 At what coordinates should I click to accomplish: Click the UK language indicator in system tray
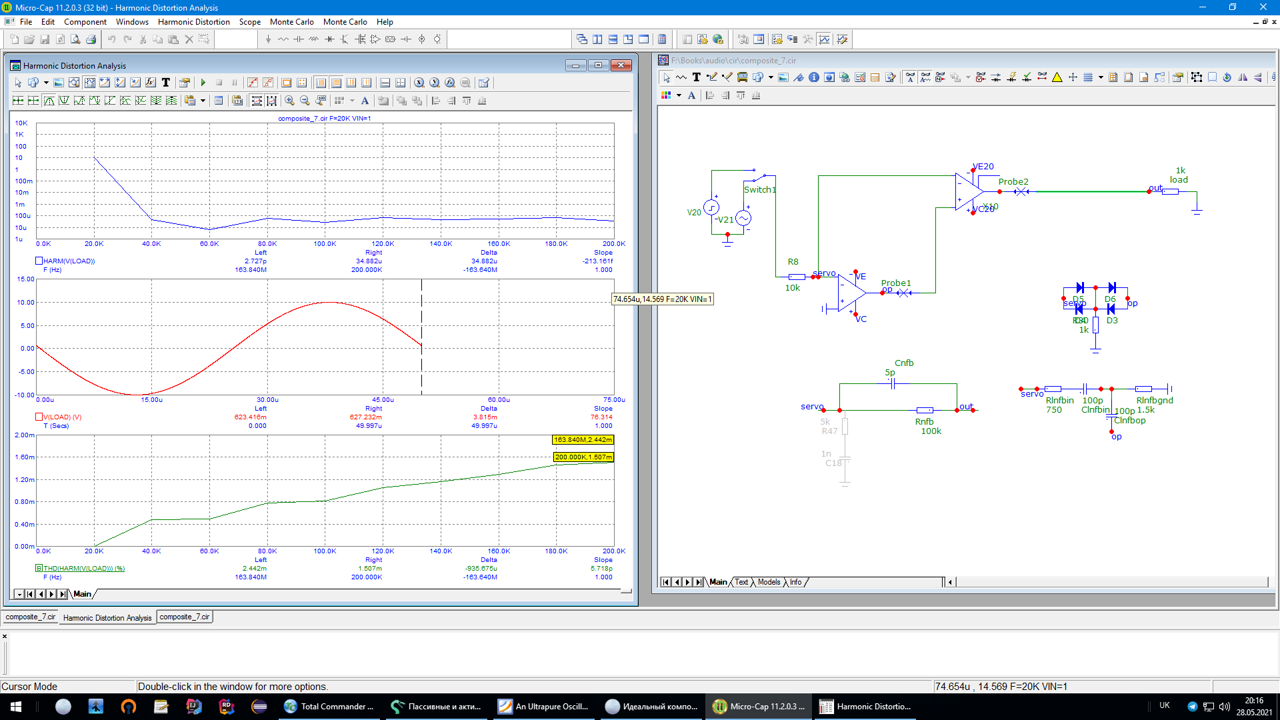click(1165, 705)
